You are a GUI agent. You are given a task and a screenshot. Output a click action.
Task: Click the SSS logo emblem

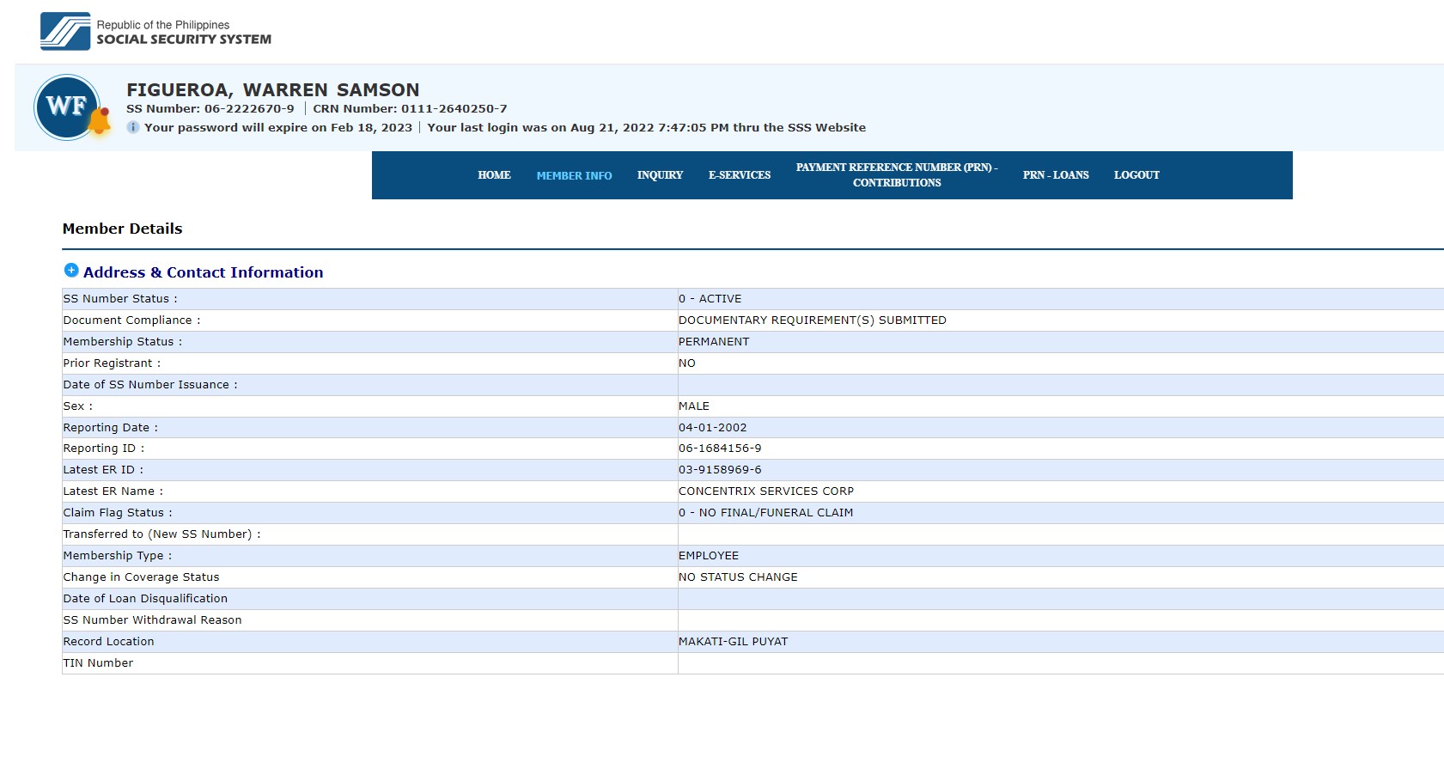(65, 32)
